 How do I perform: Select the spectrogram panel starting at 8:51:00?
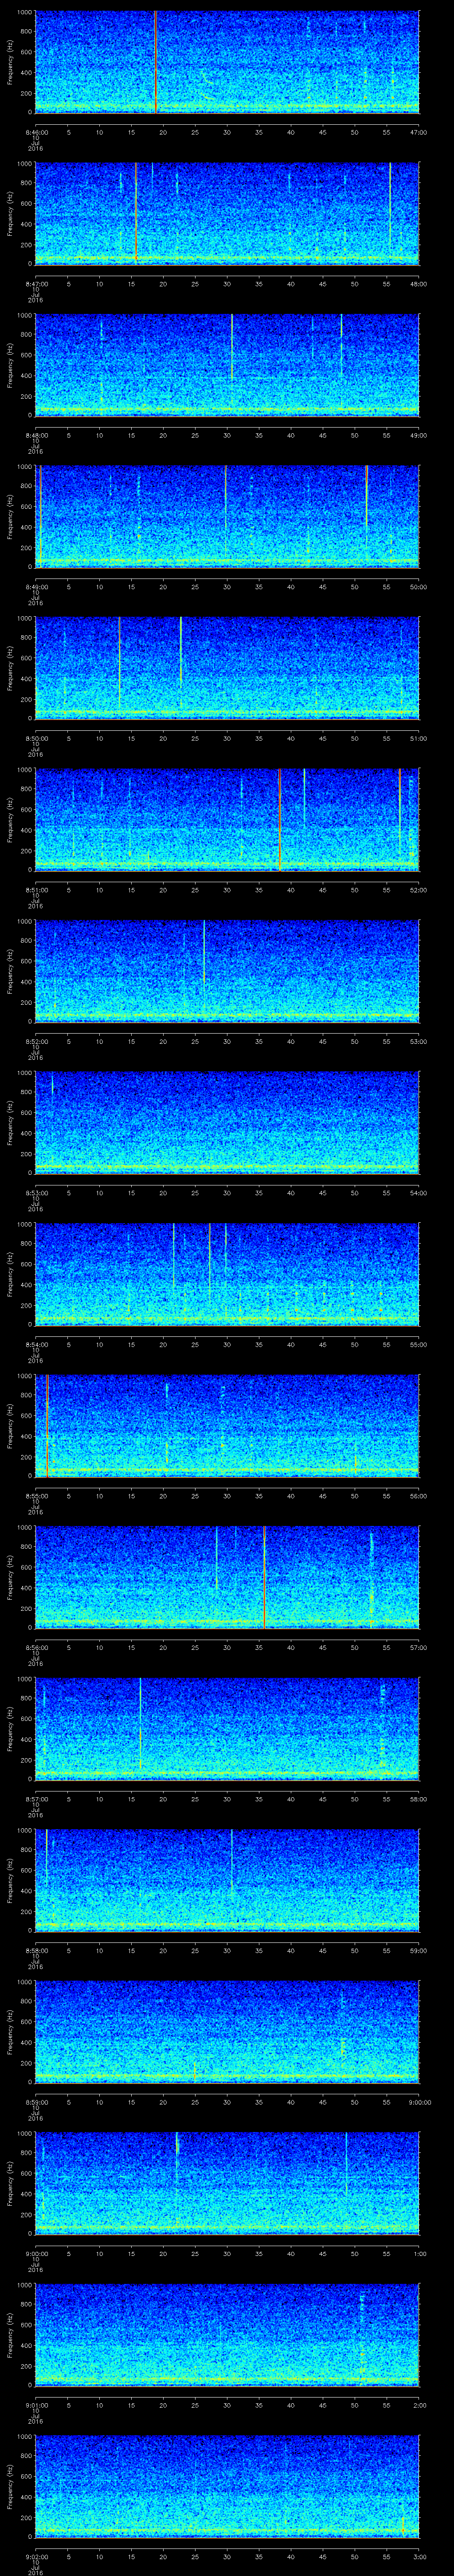227,820
